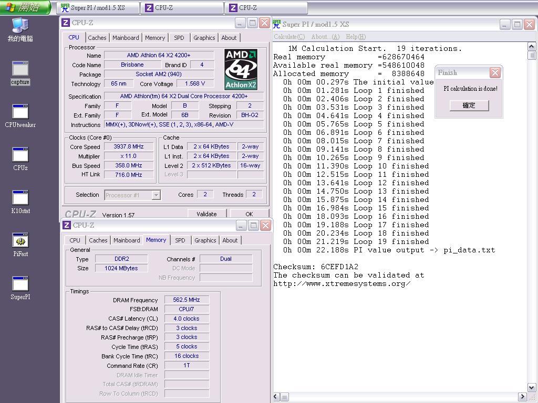Select the PiFast desktop icon
This screenshot has width=538, height=403.
[20, 245]
